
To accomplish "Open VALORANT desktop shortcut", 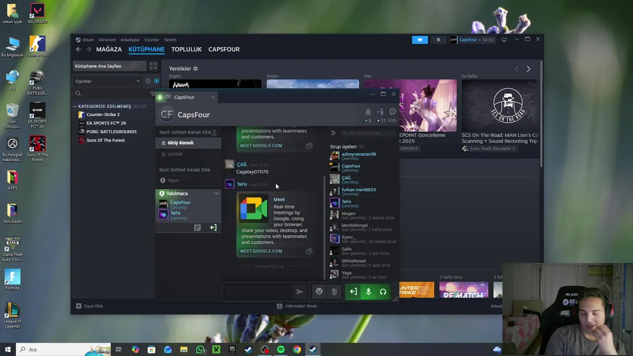I will click(x=37, y=14).
